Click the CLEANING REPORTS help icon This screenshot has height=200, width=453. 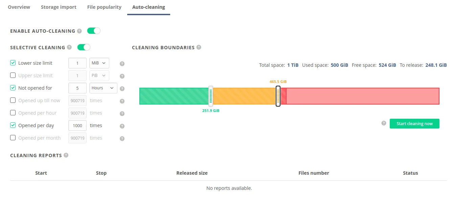click(x=66, y=155)
